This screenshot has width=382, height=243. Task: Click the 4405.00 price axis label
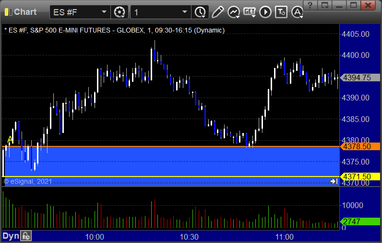(x=356, y=34)
